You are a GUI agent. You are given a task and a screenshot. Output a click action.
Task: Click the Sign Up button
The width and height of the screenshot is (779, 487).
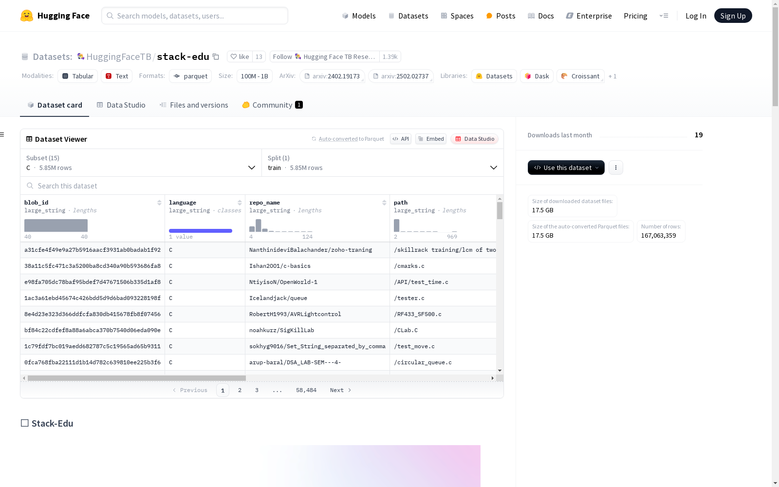click(x=733, y=16)
